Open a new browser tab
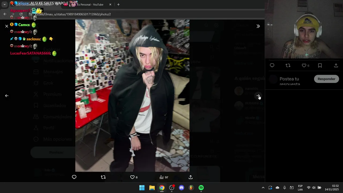343x193 pixels. tap(118, 5)
